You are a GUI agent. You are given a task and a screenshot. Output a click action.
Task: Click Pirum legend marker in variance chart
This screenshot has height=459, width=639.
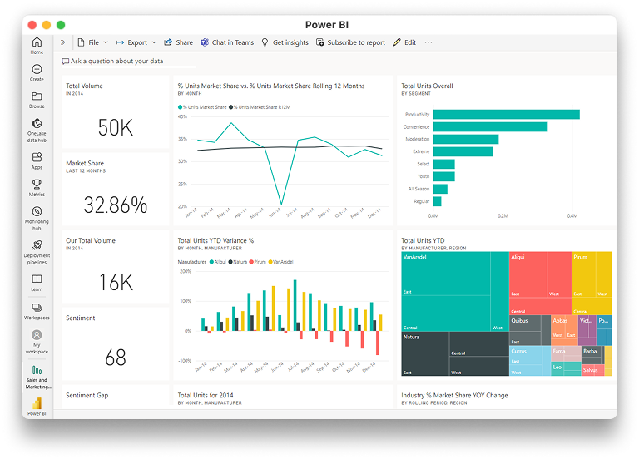251,262
